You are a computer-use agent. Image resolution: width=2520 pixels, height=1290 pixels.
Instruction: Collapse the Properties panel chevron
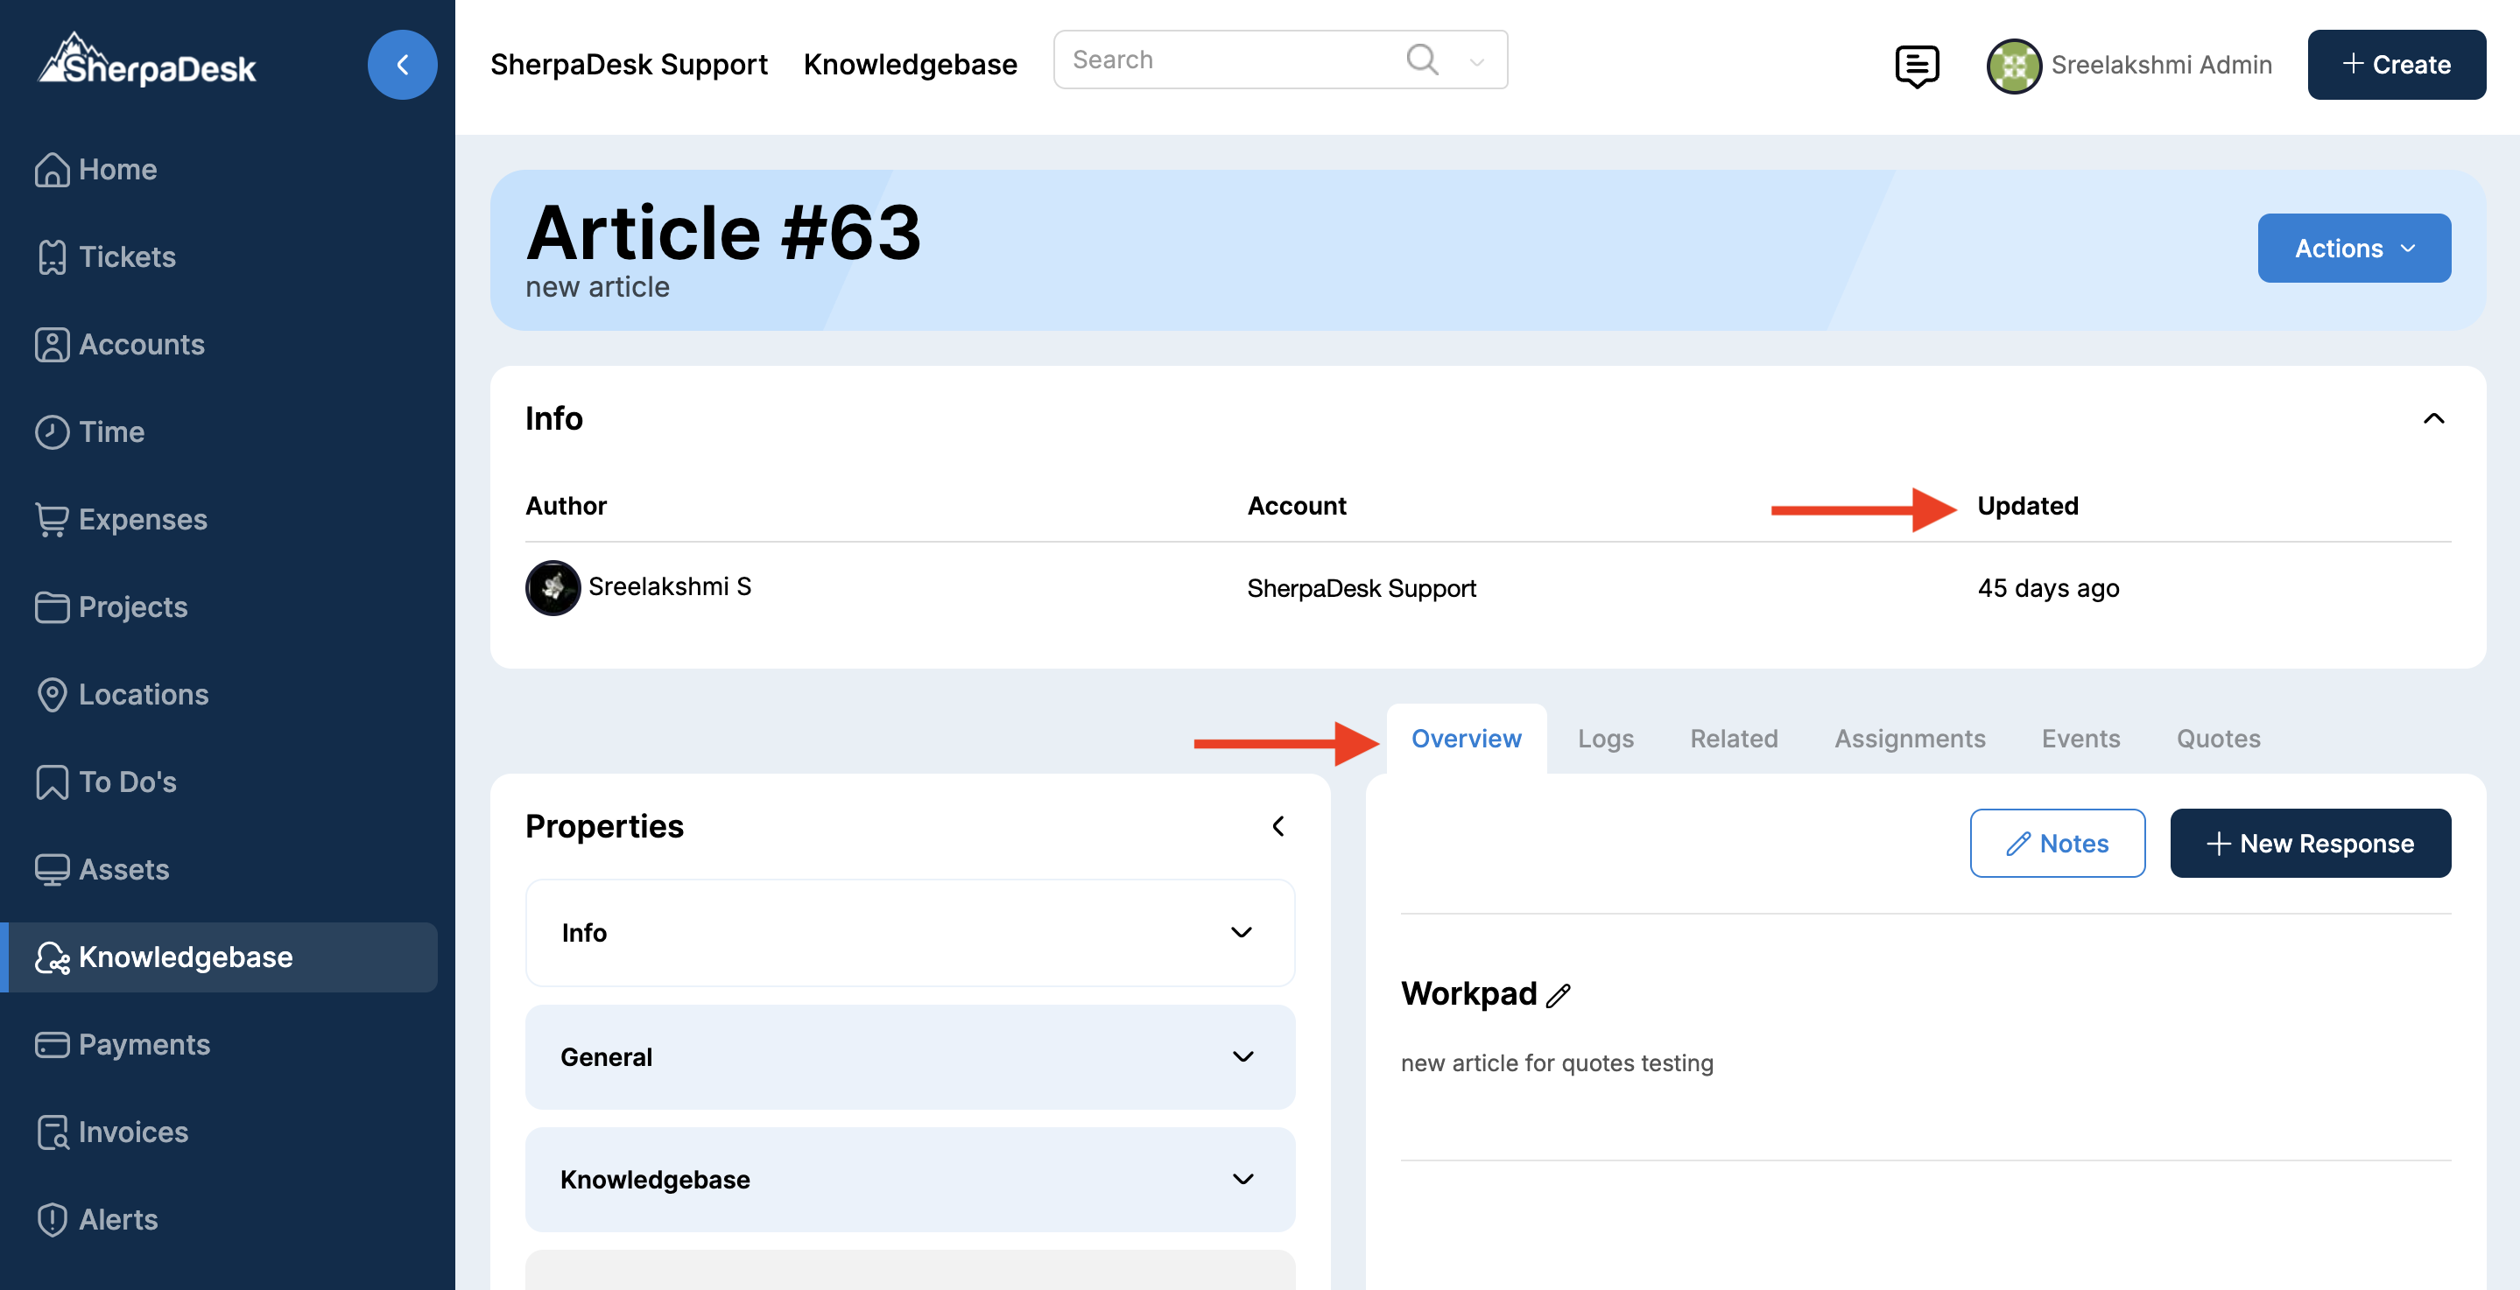click(1278, 826)
